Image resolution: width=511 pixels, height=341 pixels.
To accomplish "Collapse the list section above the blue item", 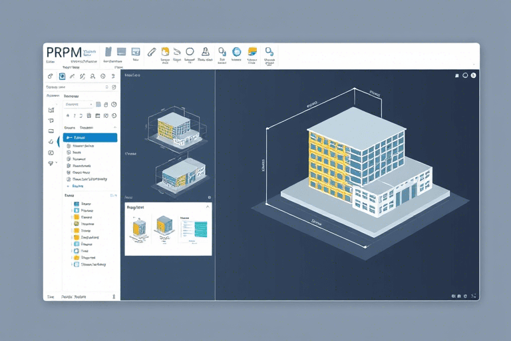I will point(114,127).
